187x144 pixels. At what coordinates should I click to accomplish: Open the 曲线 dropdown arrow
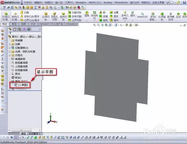(x=132, y=21)
